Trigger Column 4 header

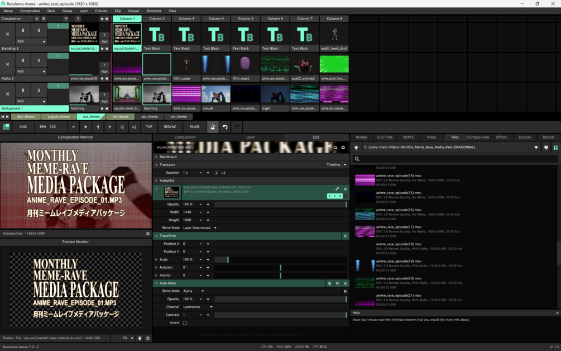click(216, 18)
